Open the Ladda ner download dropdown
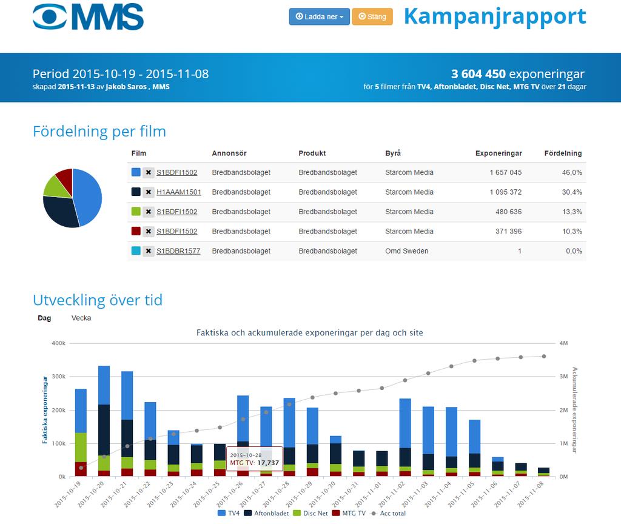This screenshot has width=621, height=524. pos(319,16)
